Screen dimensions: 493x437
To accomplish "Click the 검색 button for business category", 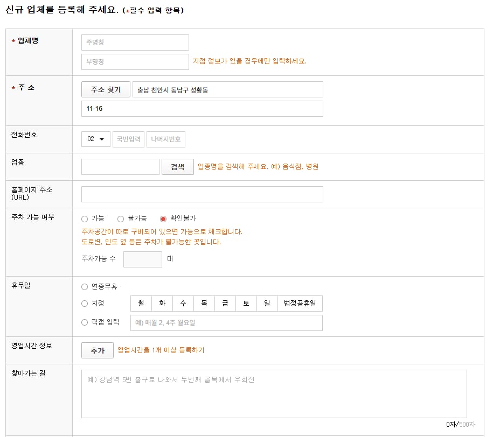I will 178,167.
